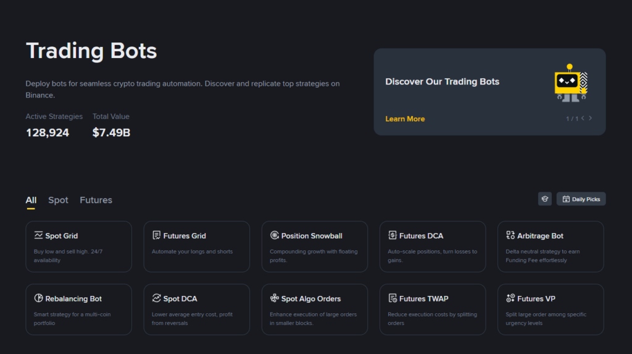Click 'Reduce execution costs' description
This screenshot has height=354, width=632.
433,319
